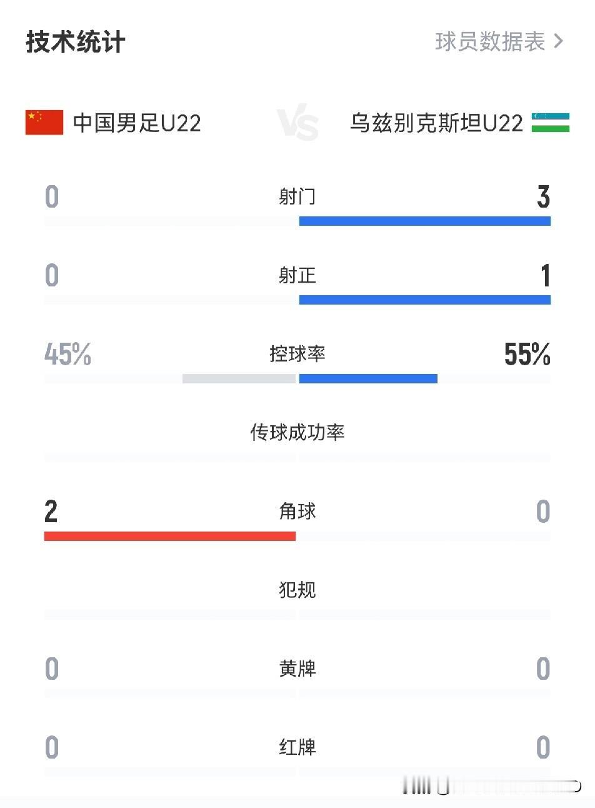595x808 pixels.
Task: Select team name 乌兹别克斯坦U22
Action: pyautogui.click(x=436, y=123)
